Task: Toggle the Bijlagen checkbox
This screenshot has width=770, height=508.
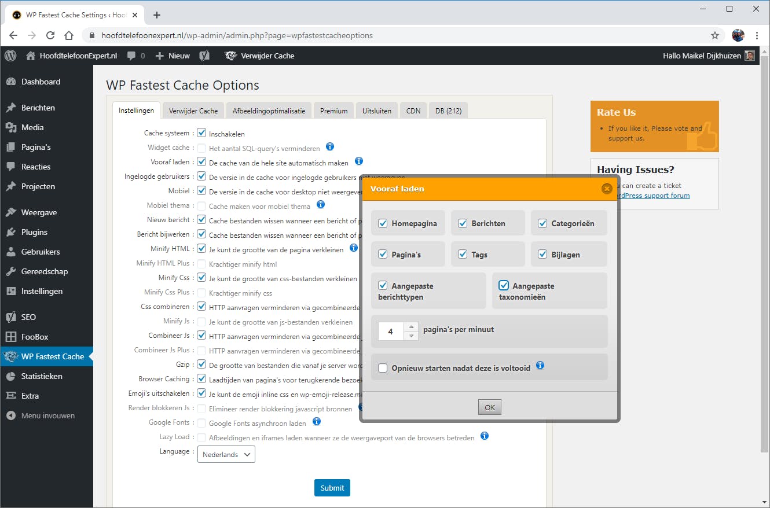Action: pyautogui.click(x=542, y=255)
